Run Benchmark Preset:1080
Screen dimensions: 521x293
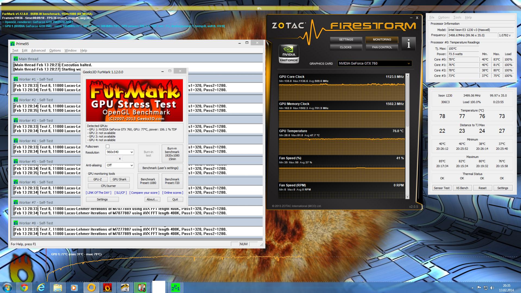[x=148, y=181]
